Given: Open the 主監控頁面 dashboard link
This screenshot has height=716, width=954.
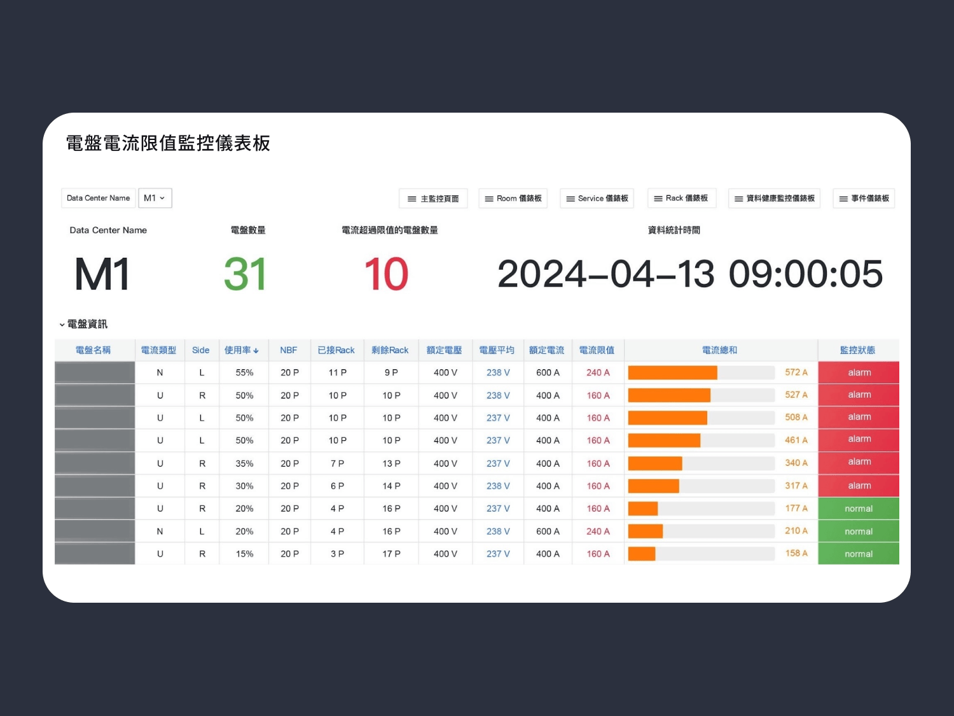Looking at the screenshot, I should (433, 199).
